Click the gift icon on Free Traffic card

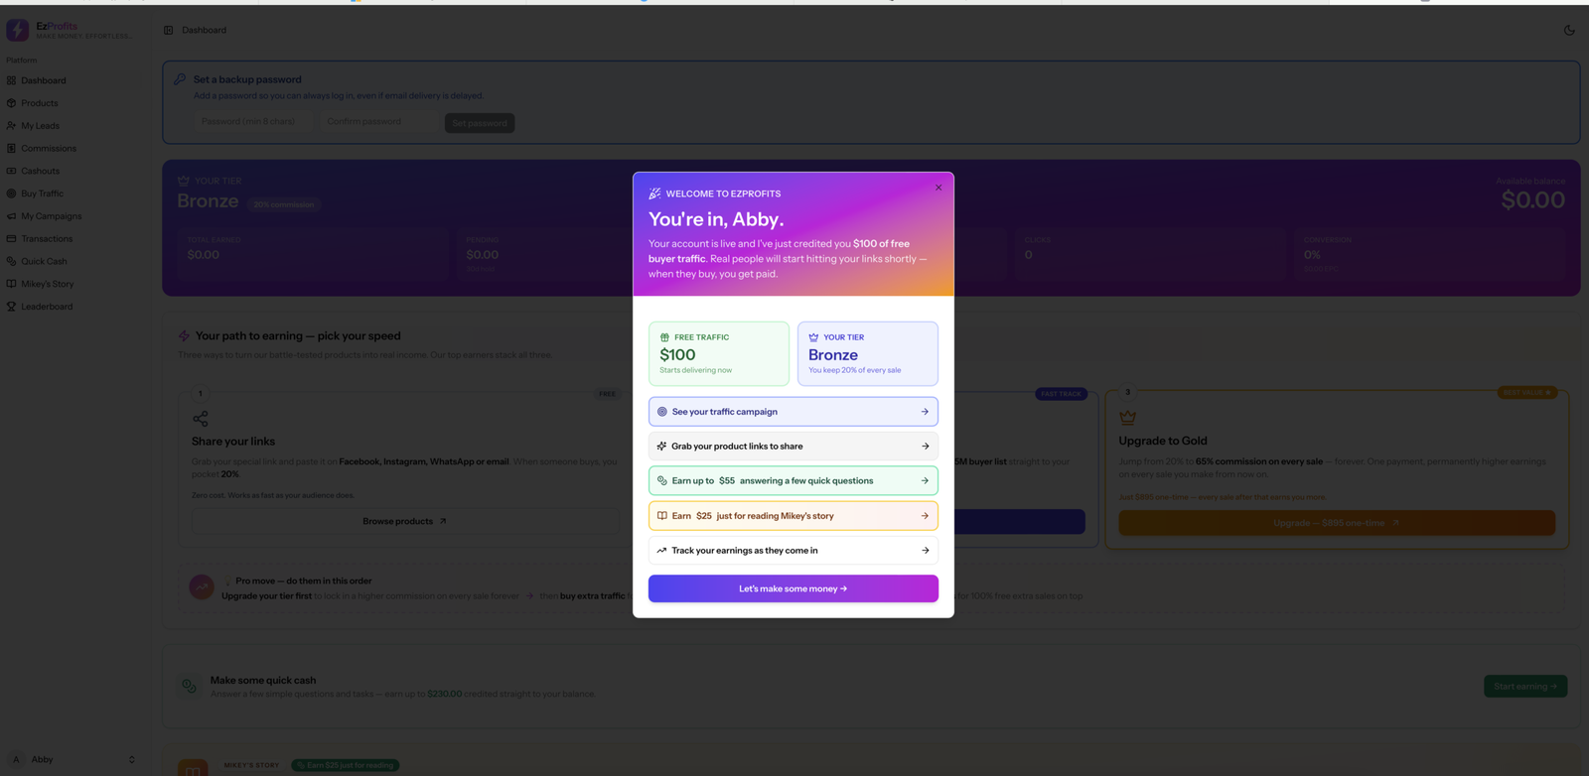tap(664, 337)
